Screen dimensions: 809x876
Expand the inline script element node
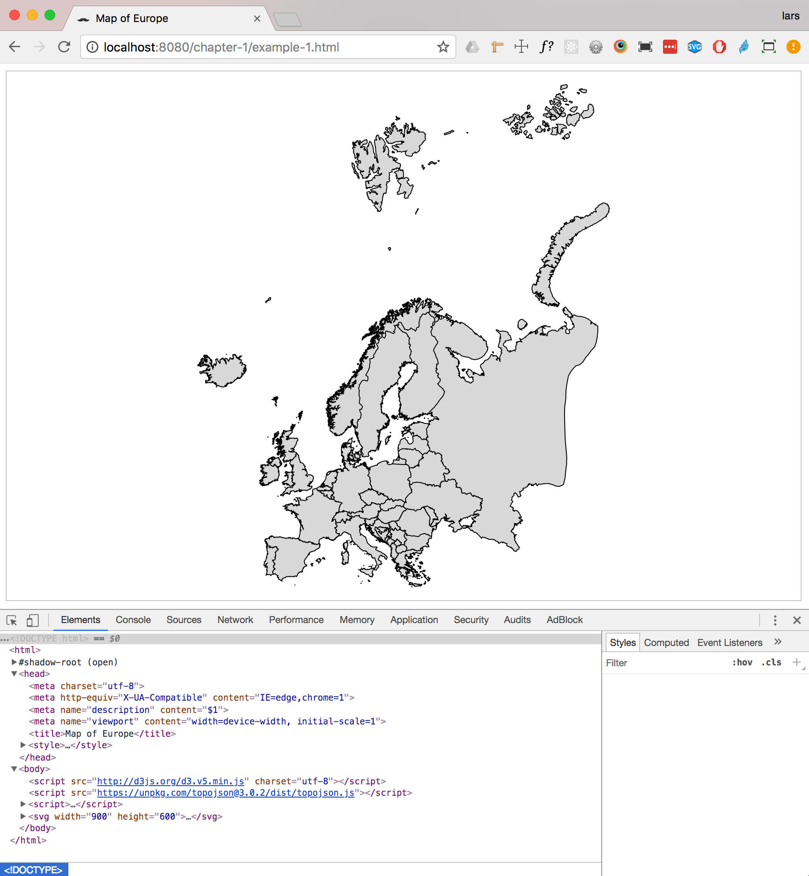pos(23,804)
